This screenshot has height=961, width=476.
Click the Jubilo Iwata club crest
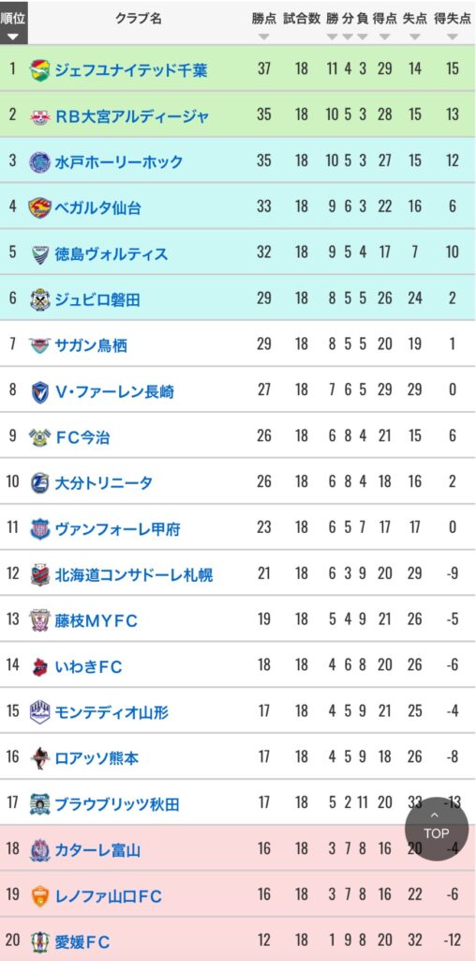(40, 299)
